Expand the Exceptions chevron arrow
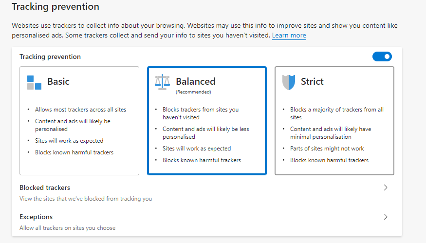 (386, 217)
